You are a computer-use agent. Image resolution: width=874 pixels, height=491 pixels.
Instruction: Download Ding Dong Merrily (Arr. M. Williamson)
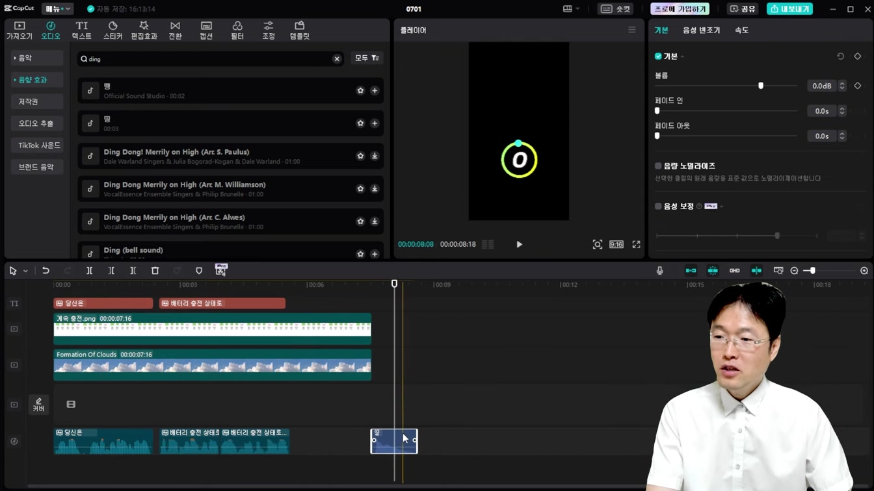[x=375, y=189]
